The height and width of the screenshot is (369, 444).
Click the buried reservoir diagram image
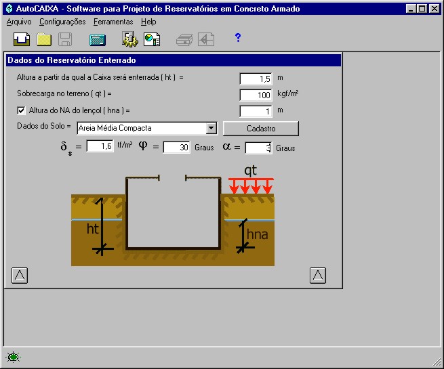click(173, 215)
